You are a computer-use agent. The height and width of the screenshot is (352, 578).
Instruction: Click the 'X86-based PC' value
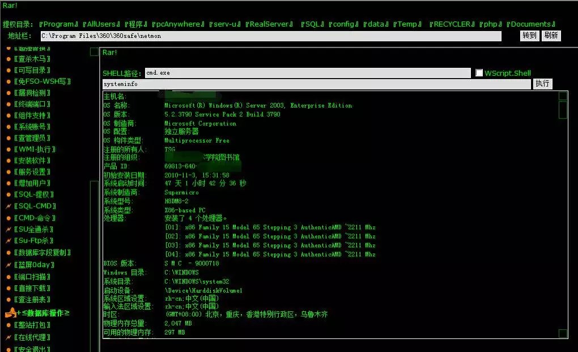(185, 211)
